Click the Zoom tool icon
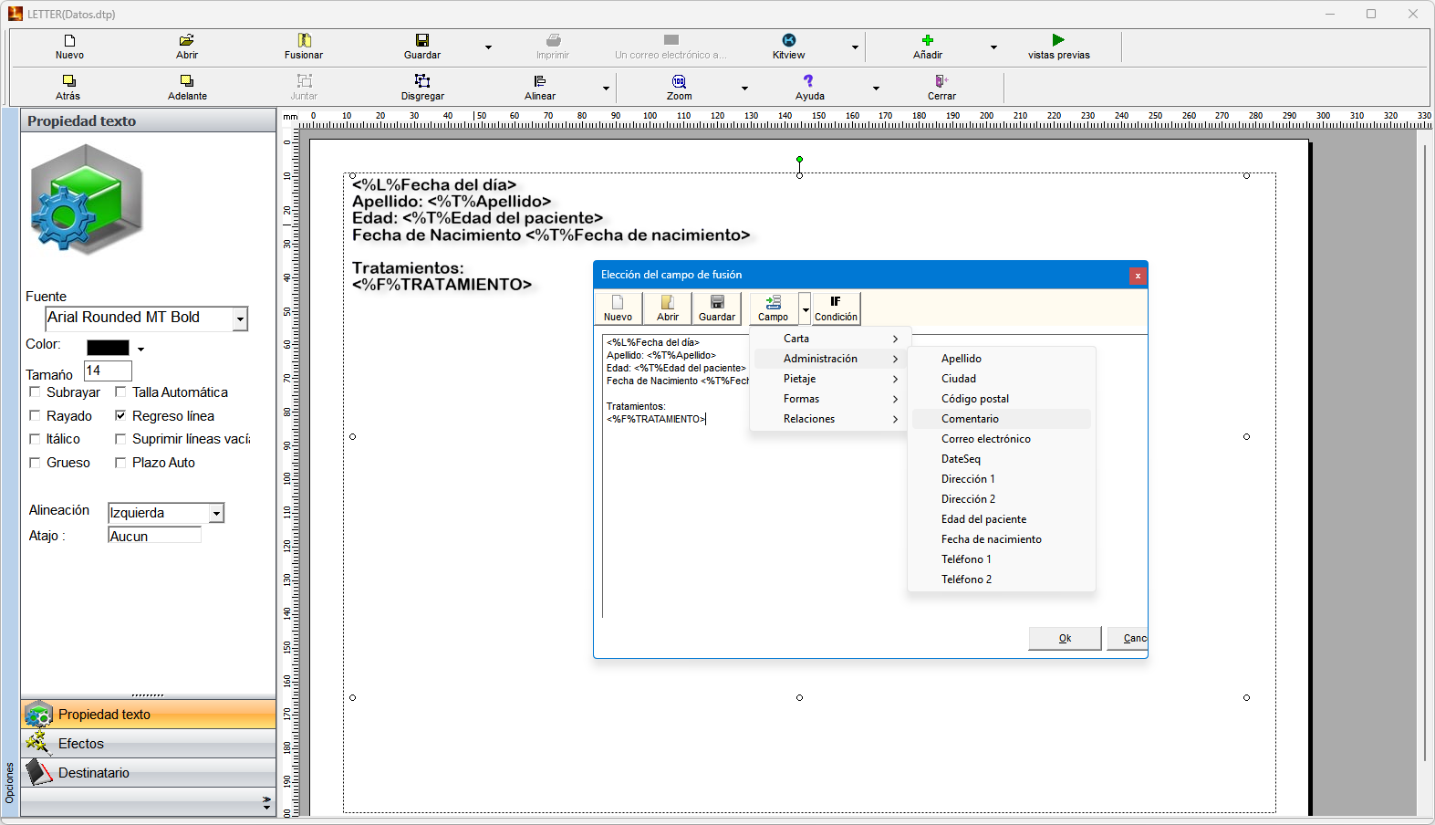Image resolution: width=1435 pixels, height=825 pixels. [679, 82]
